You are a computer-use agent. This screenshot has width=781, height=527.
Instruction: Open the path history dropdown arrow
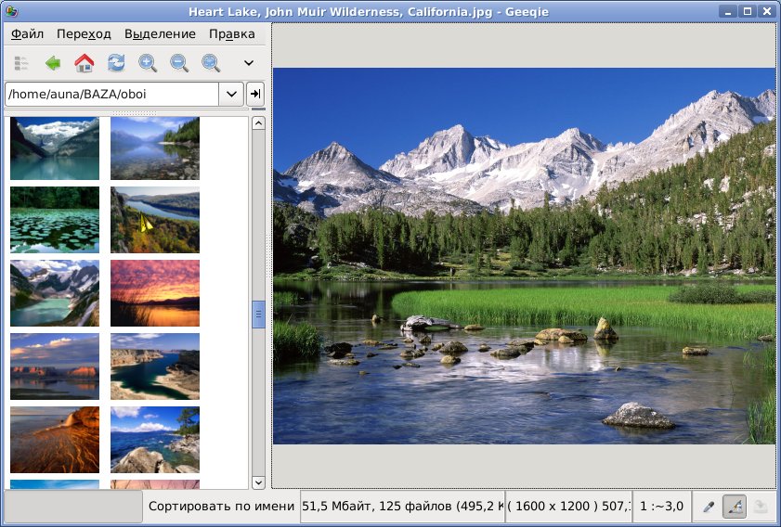point(231,94)
